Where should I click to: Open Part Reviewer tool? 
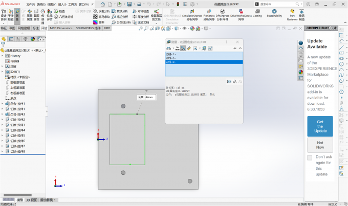(x=292, y=15)
